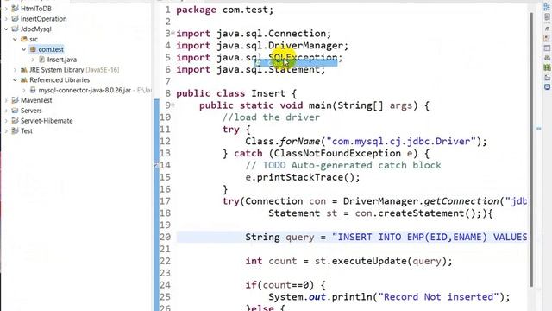The width and height of the screenshot is (552, 311).
Task: Collapse the src folder
Action: point(15,39)
